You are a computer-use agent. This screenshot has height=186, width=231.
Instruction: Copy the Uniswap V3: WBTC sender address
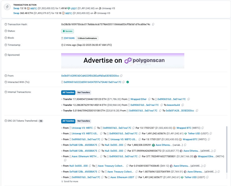[95, 128]
